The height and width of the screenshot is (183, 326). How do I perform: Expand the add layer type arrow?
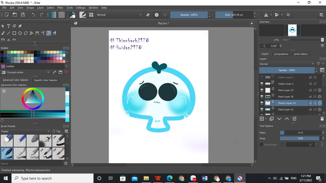266,119
